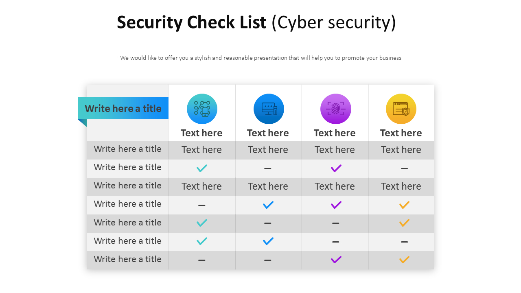
Task: Click the purple checkmark in last row
Action: pyautogui.click(x=336, y=259)
